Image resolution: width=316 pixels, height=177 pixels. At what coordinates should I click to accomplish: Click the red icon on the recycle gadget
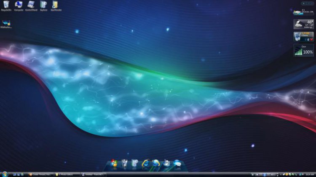(311, 39)
